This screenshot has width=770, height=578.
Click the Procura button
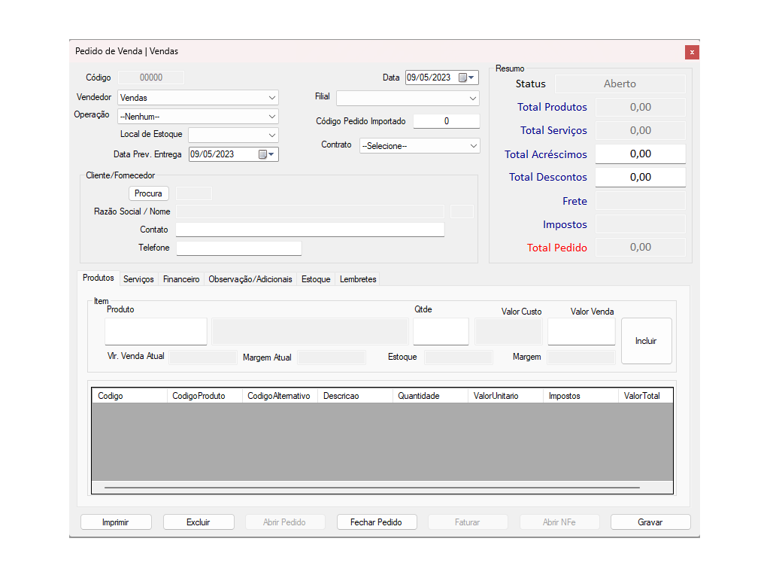[x=148, y=193]
